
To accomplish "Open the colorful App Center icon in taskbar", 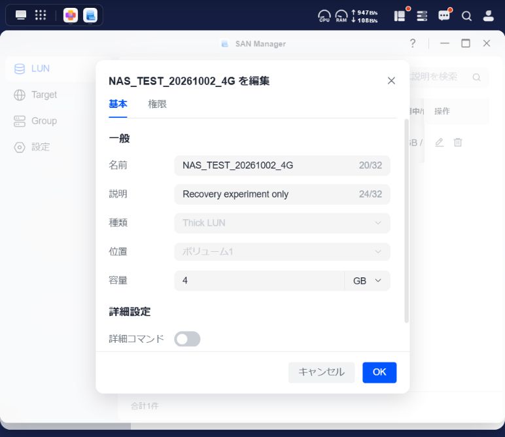I will (x=71, y=15).
